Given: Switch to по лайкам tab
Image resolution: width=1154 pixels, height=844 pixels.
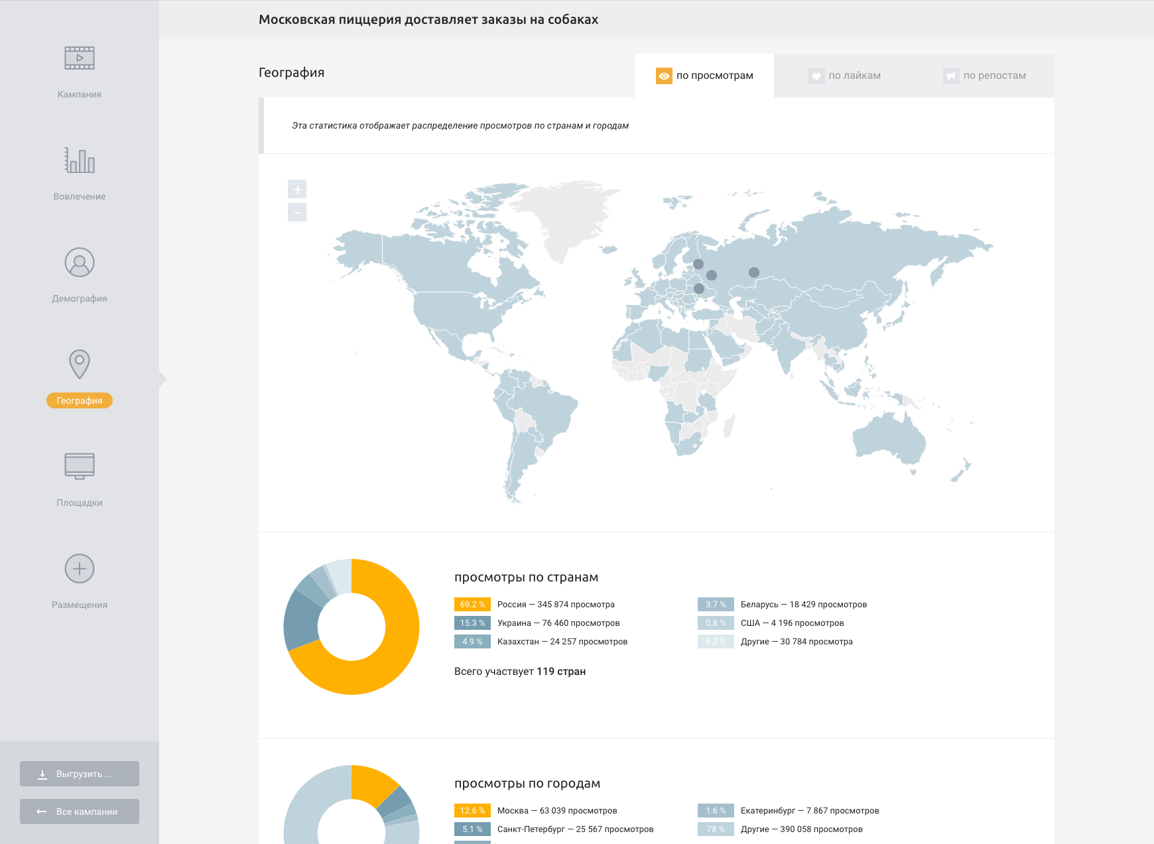Looking at the screenshot, I should [845, 76].
